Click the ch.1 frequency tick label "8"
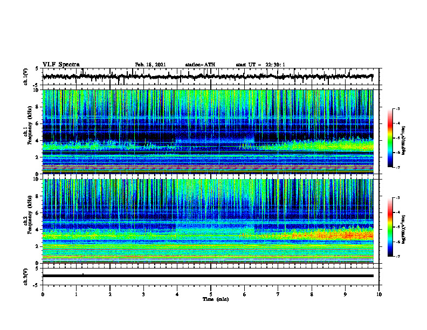The image size is (427, 330). click(37, 107)
